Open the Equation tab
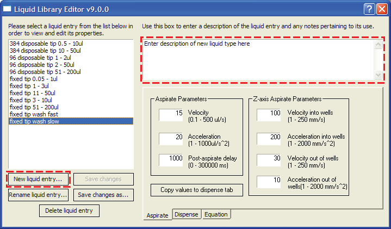The width and height of the screenshot is (391, 229). [x=216, y=215]
